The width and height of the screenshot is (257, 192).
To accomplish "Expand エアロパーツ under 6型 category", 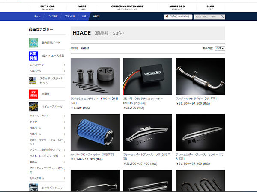I will (47, 65).
